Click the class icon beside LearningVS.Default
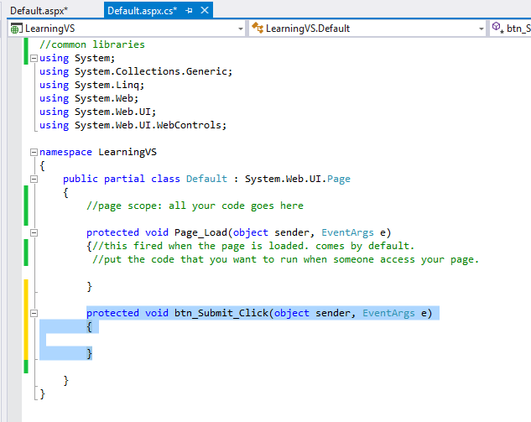Image resolution: width=531 pixels, height=422 pixels. pyautogui.click(x=258, y=29)
